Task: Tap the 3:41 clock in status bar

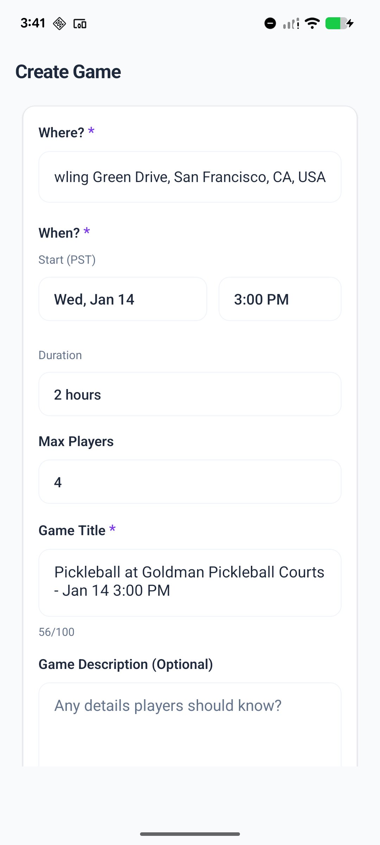Action: coord(33,23)
